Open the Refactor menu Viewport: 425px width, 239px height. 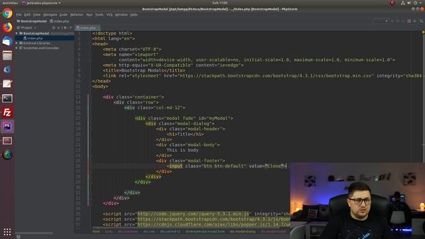77,15
